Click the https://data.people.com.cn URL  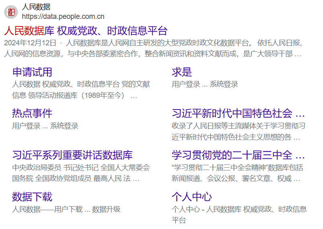coord(63,16)
